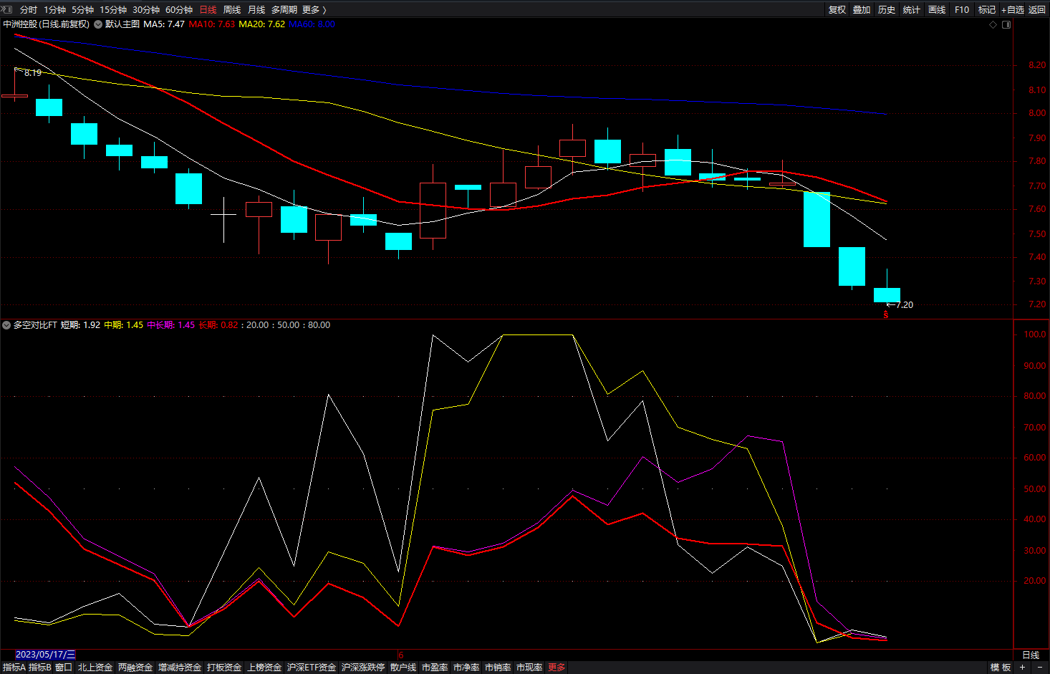The height and width of the screenshot is (674, 1050).
Task: Select the 30分钟 period
Action: (x=146, y=10)
